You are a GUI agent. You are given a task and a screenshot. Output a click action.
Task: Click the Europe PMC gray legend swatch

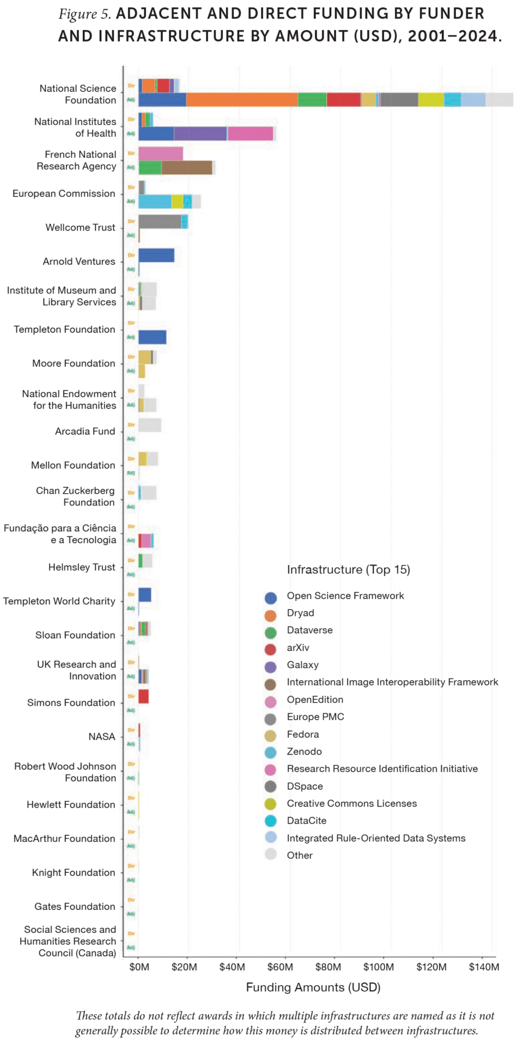point(270,719)
